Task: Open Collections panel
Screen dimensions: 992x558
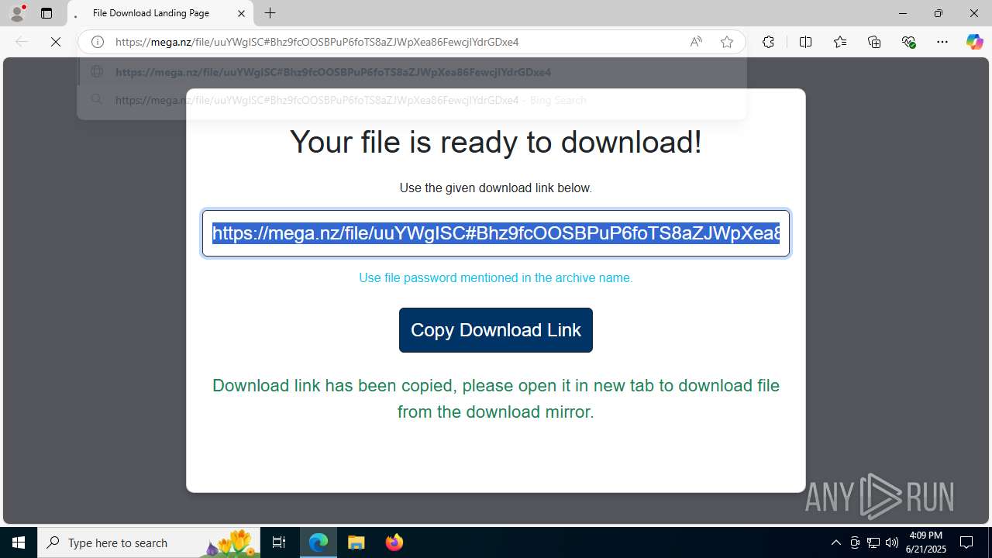Action: click(874, 42)
